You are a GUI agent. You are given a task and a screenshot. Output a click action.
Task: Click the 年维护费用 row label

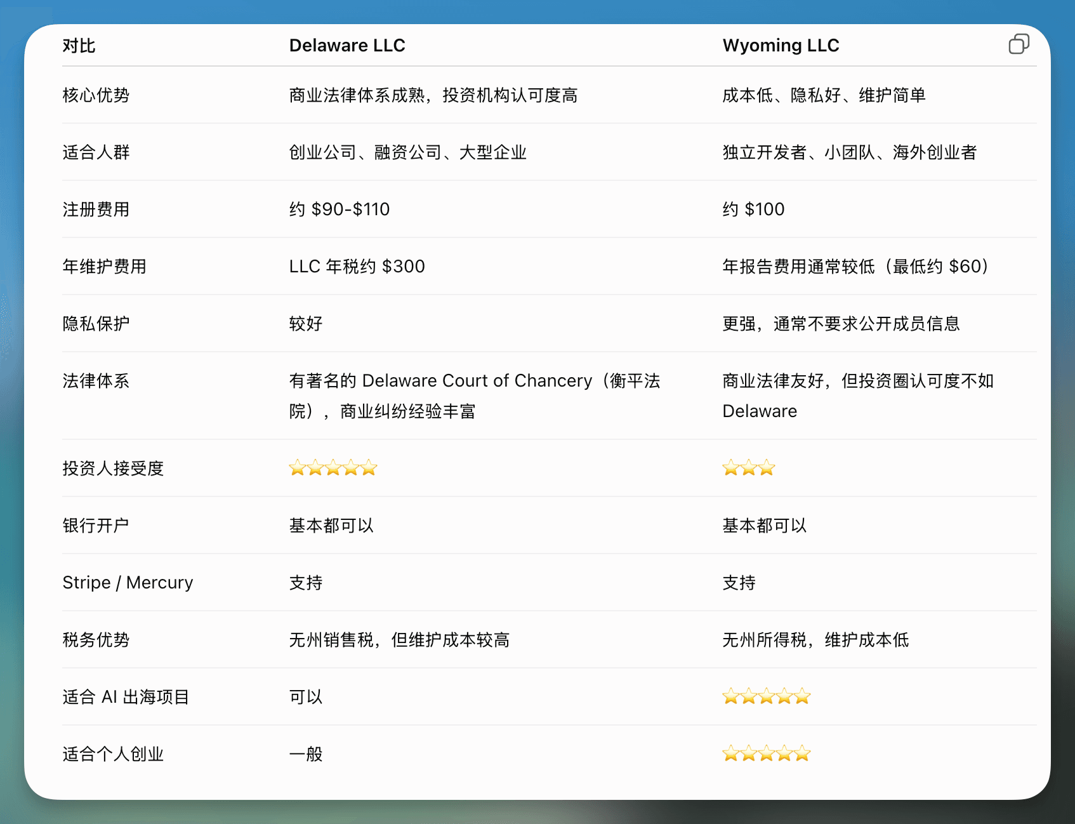(x=104, y=267)
